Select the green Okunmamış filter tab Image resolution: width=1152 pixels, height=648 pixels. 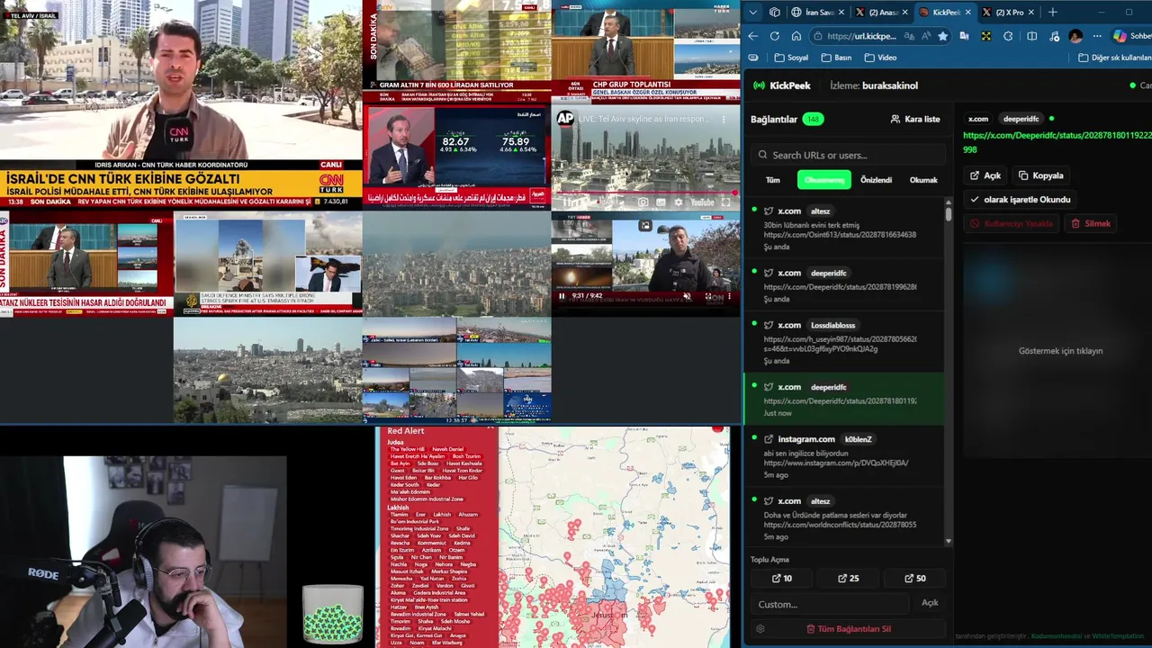click(823, 180)
